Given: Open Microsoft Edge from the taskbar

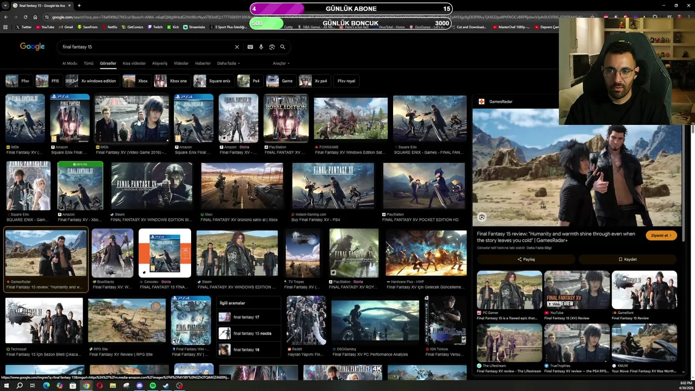Looking at the screenshot, I should [x=46, y=386].
